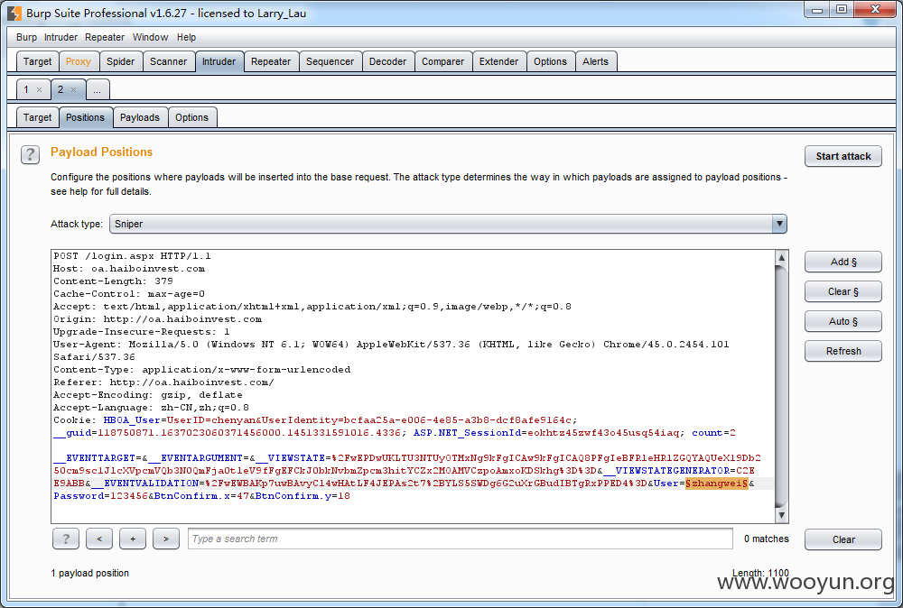Screen dimensions: 903x608
Task: Expand the Attack type dropdown arrow
Action: (779, 224)
